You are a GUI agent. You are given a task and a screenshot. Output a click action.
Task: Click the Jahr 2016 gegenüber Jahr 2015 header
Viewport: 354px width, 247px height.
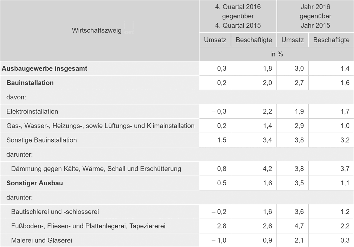pos(315,16)
